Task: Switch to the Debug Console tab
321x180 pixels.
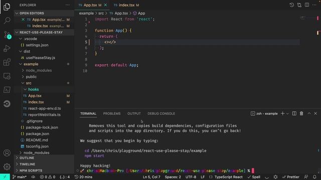Action: click(x=161, y=113)
